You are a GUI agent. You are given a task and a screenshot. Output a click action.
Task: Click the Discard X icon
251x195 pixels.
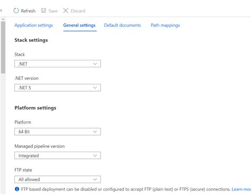[66, 11]
